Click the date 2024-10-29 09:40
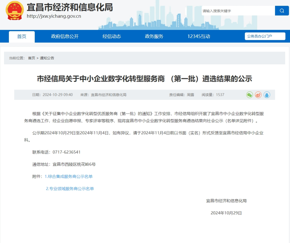Viewport: 290px width, 243px height. coord(58,95)
